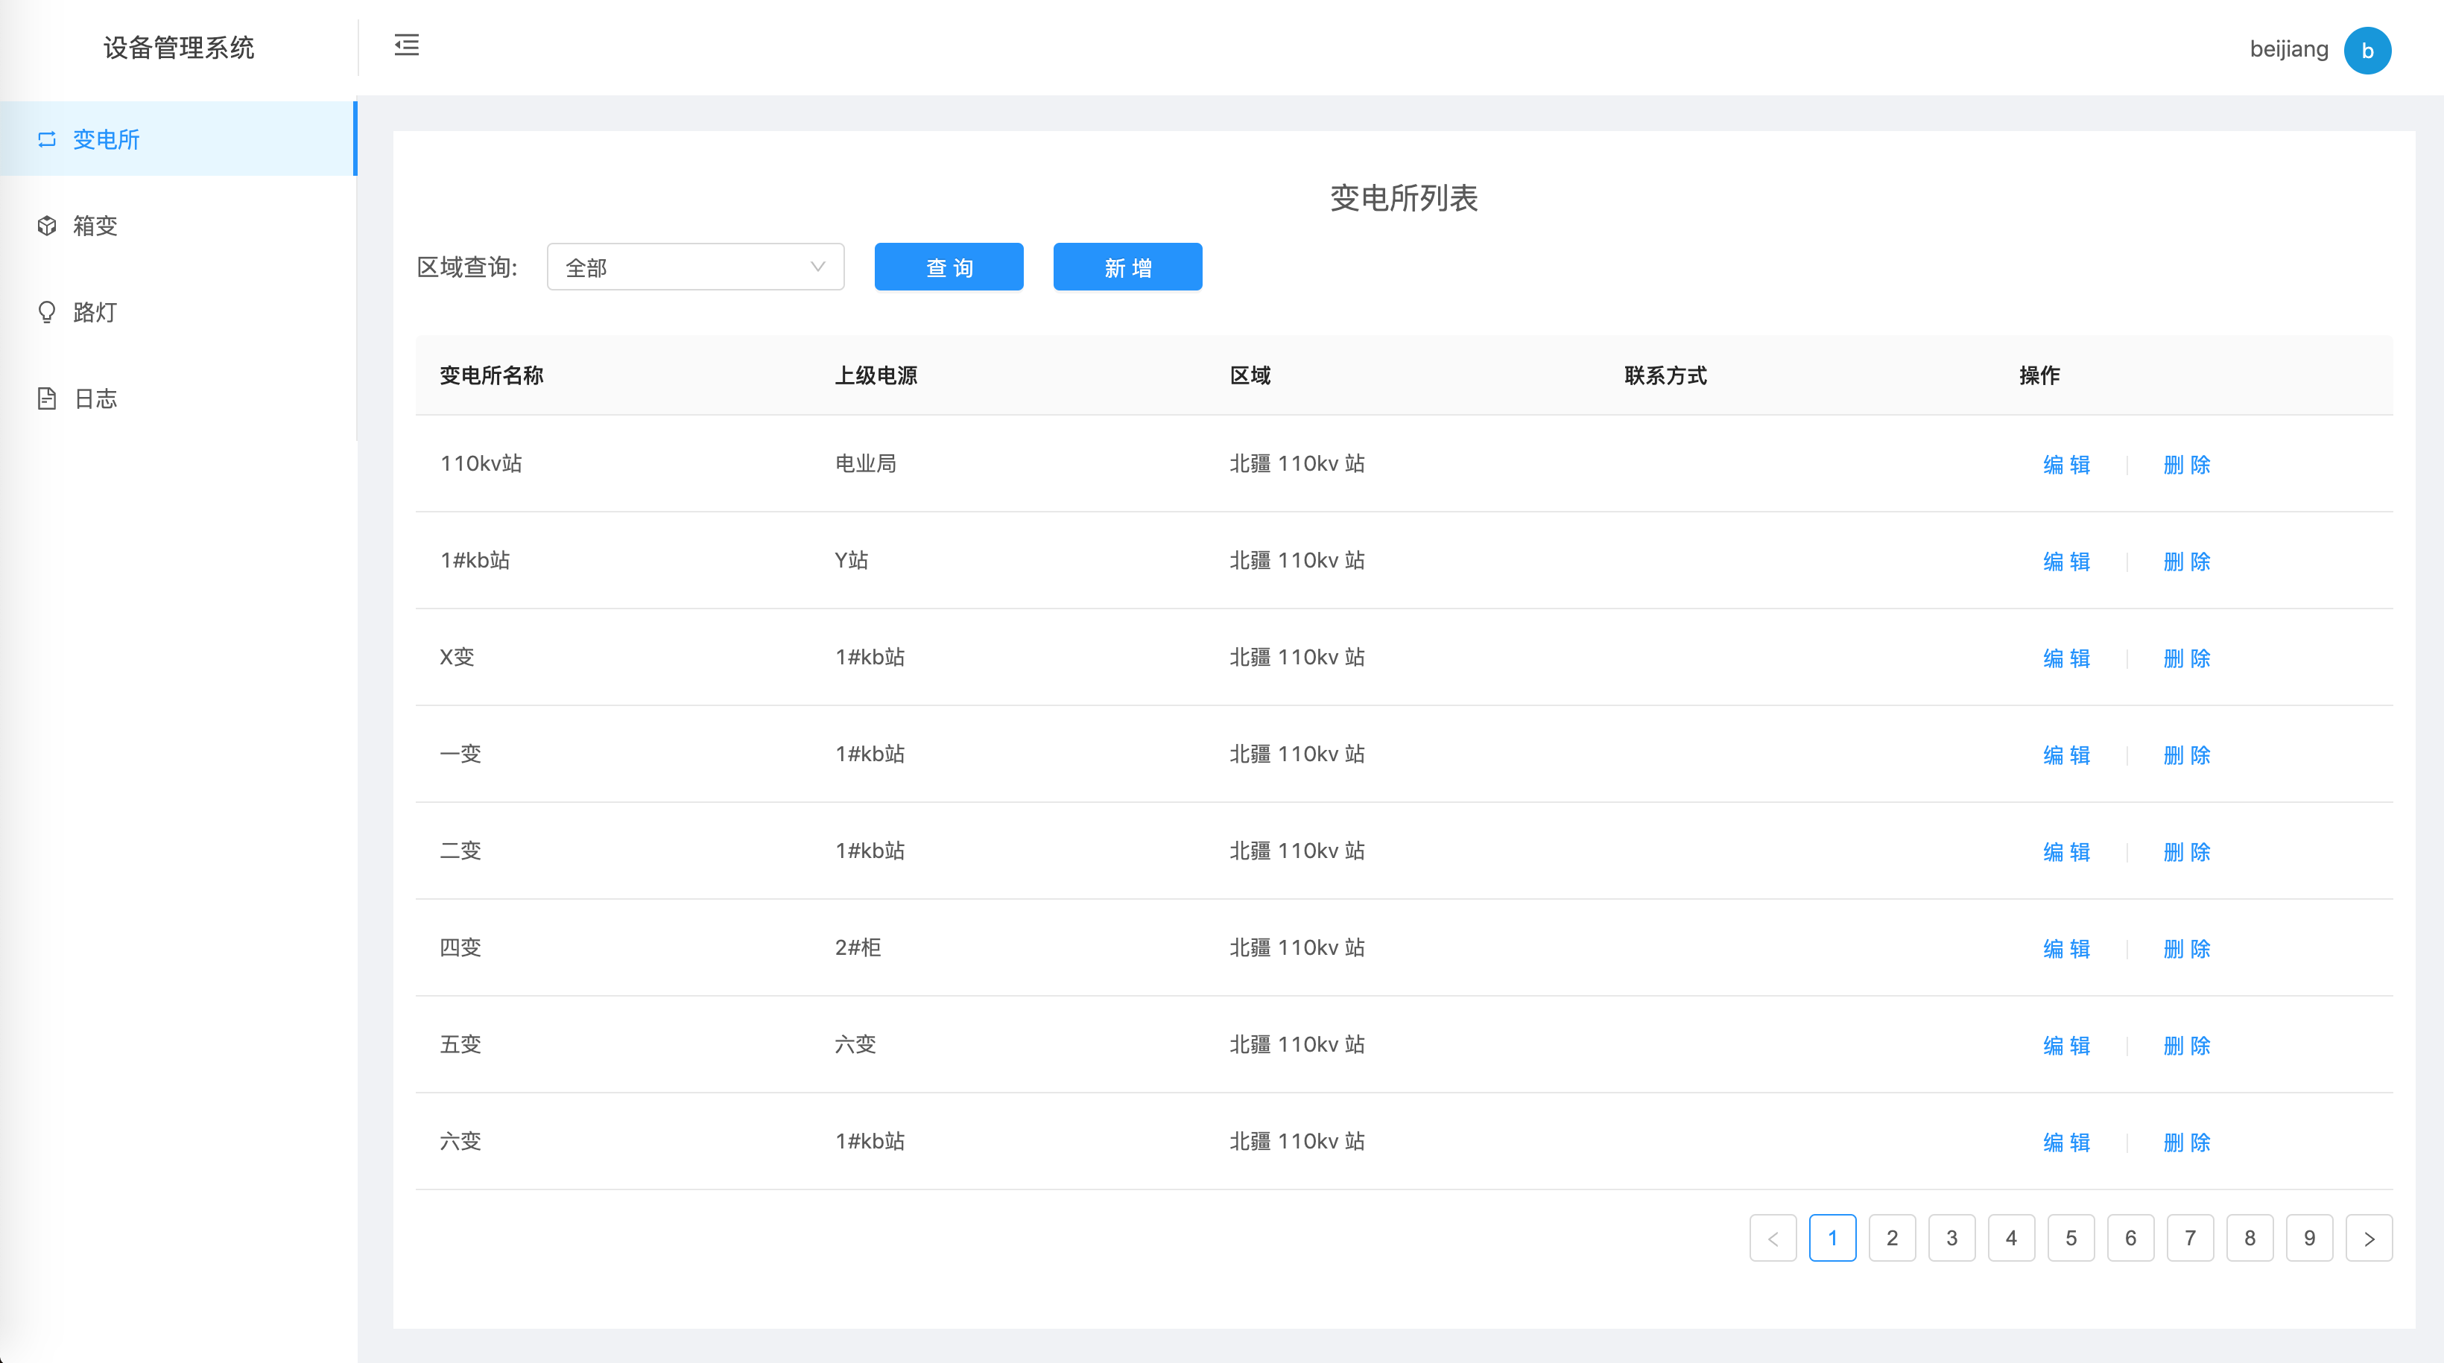This screenshot has width=2444, height=1363.
Task: Edit the 六变 row
Action: point(2065,1142)
